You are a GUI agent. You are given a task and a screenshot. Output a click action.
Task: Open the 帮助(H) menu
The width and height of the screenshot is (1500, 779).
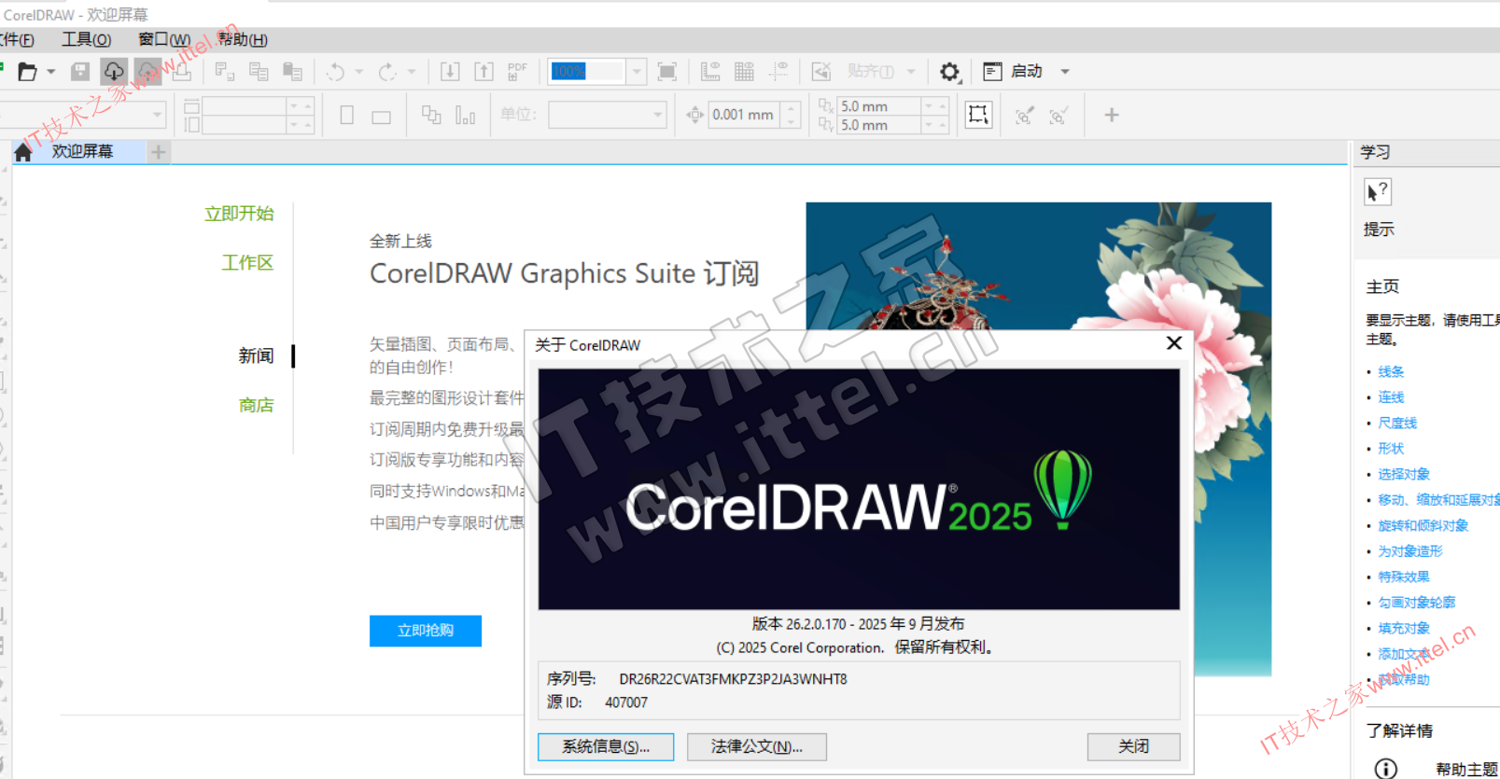click(243, 39)
